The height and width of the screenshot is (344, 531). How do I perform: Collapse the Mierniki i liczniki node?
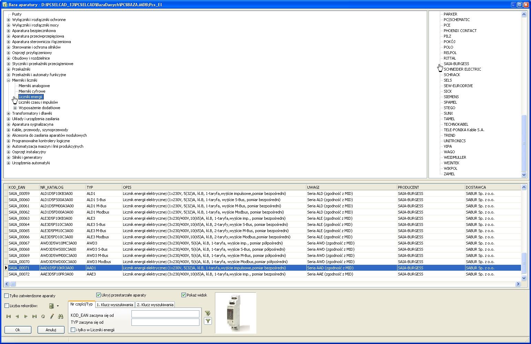pos(9,80)
